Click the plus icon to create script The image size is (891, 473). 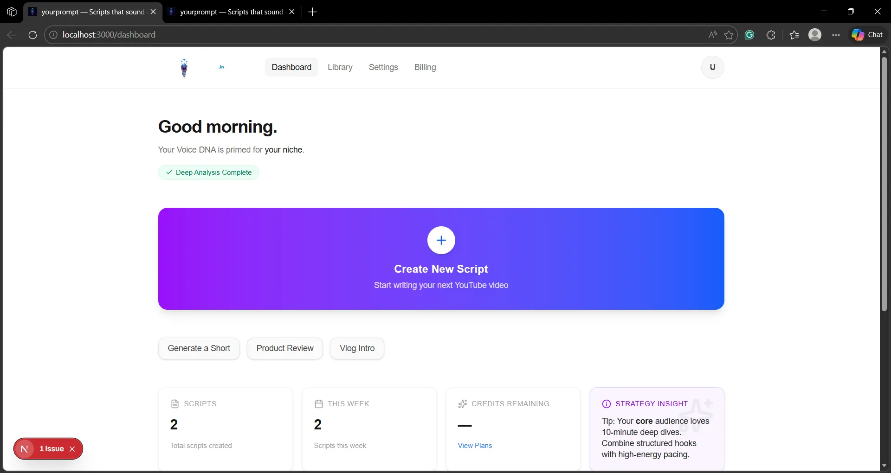[x=441, y=240]
